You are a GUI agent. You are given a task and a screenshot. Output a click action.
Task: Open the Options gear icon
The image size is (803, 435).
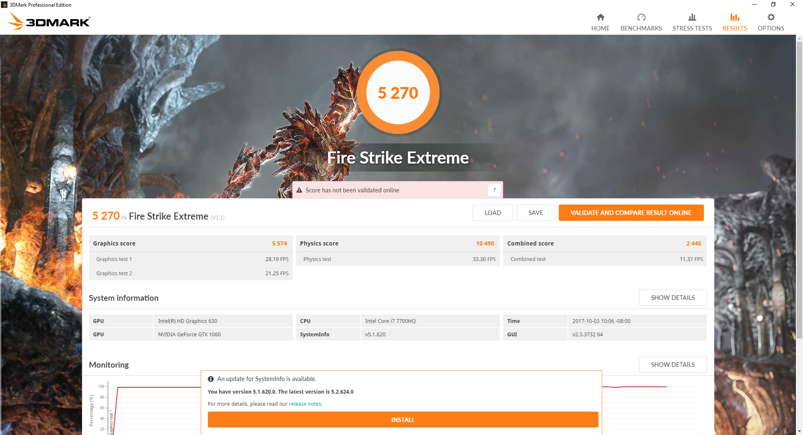pos(771,17)
